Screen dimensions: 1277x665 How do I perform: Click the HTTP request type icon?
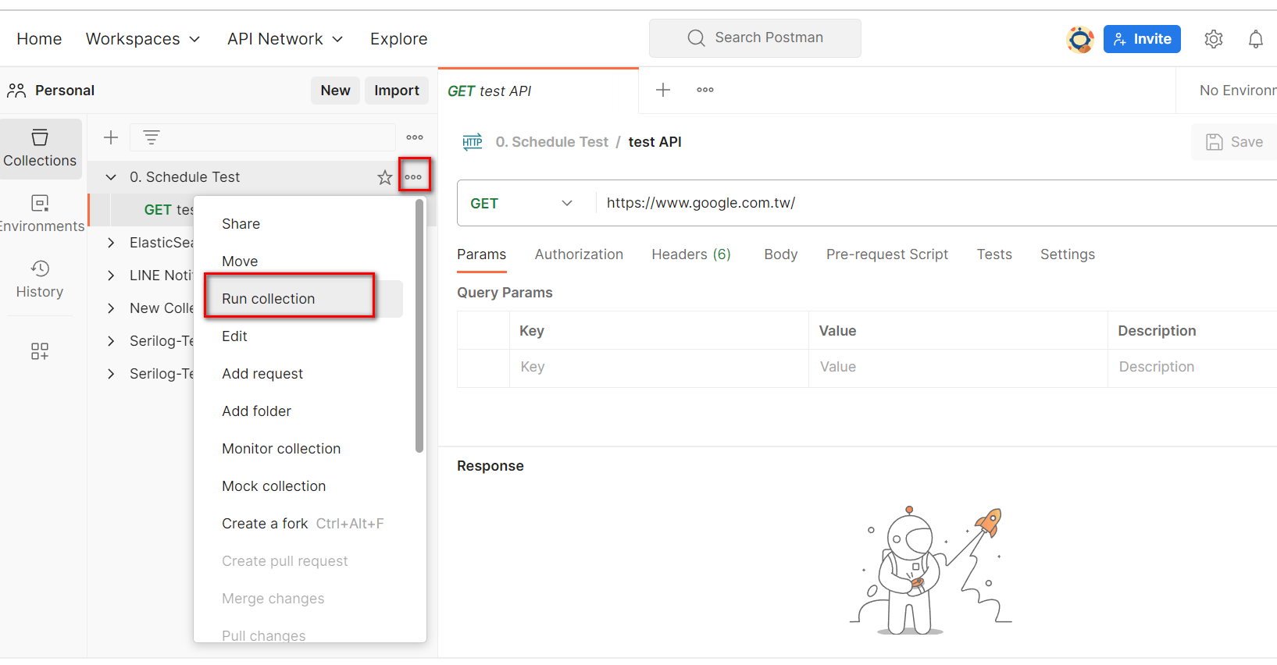coord(473,142)
